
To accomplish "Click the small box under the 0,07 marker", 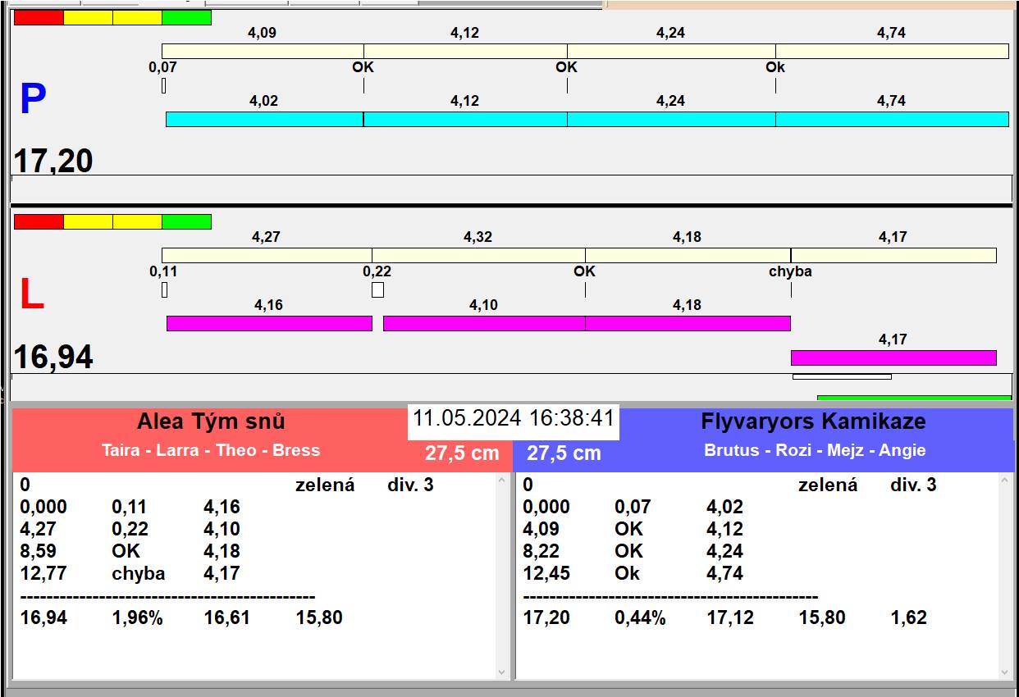I will point(163,85).
